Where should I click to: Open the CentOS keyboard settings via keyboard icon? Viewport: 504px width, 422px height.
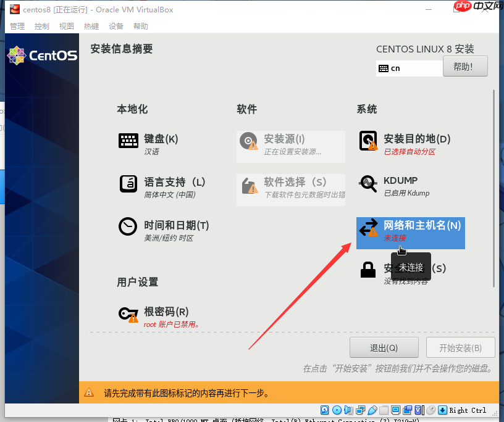(128, 141)
